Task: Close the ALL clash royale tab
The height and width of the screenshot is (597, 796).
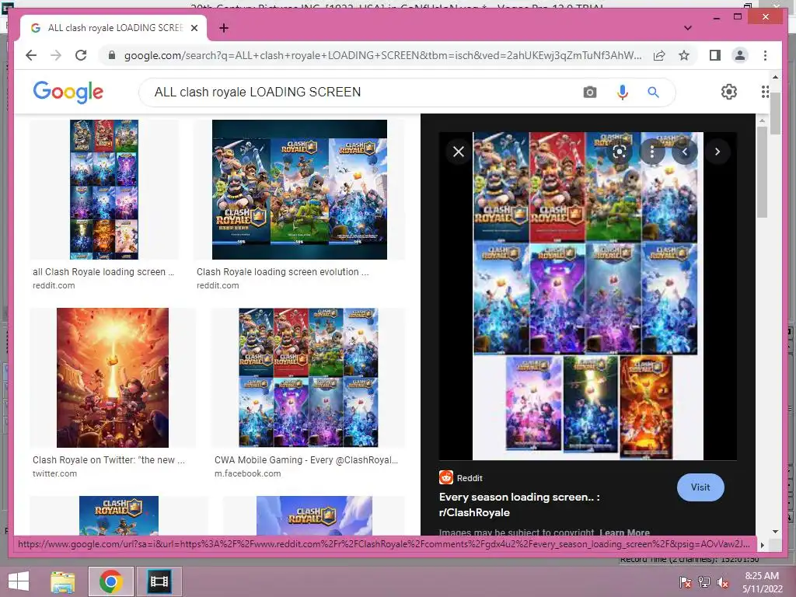Action: [x=194, y=28]
